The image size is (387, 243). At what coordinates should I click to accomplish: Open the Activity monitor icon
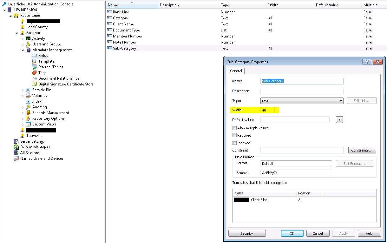click(x=28, y=38)
